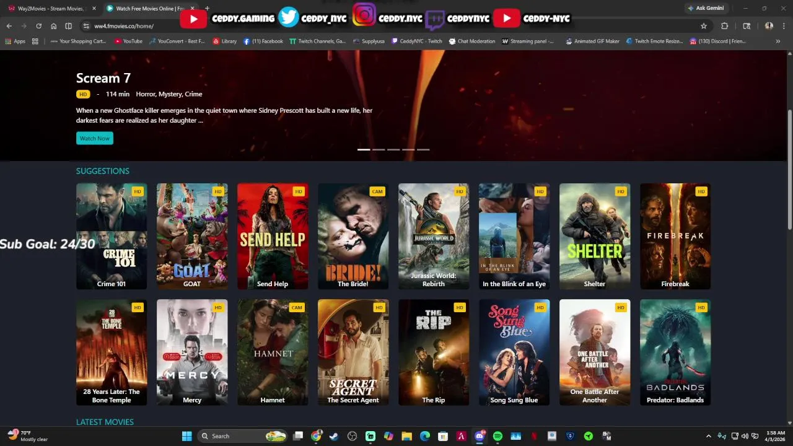The width and height of the screenshot is (793, 446).
Task: Open Spotify from the taskbar
Action: [x=497, y=436]
